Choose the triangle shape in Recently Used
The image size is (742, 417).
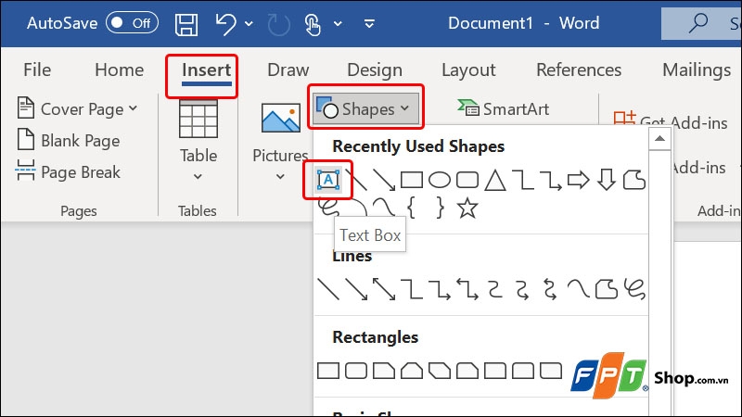coord(494,180)
